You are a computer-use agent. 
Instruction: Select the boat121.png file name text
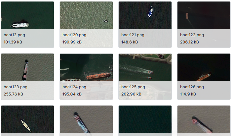click(133, 35)
